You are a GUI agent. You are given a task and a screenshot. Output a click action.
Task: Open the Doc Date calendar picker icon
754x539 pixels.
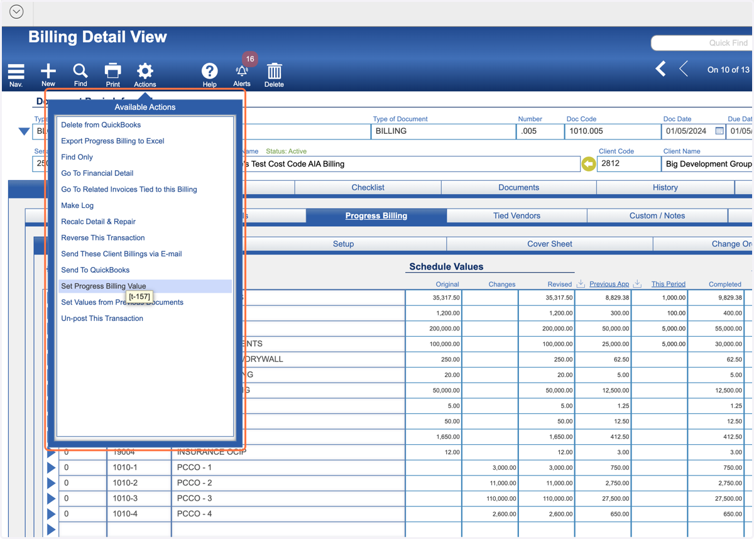[719, 131]
